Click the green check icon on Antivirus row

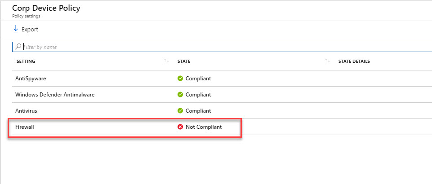tap(180, 111)
